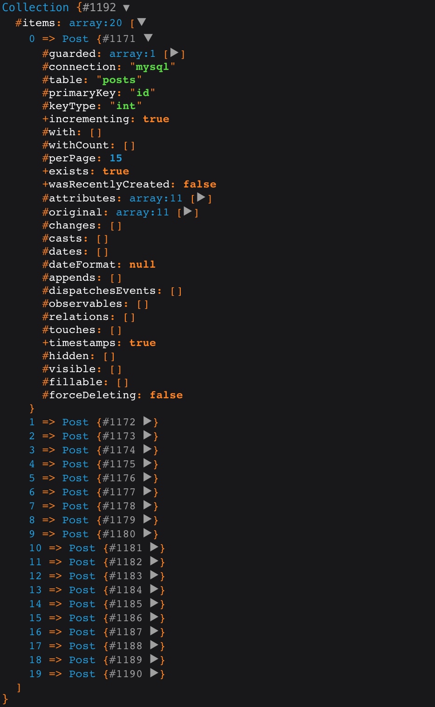Collapse Post #1171 at index 0
435x707 pixels.
point(148,38)
